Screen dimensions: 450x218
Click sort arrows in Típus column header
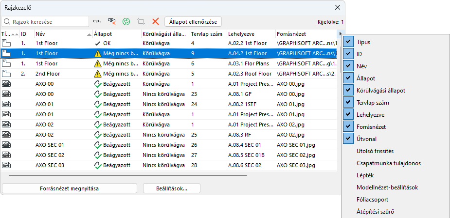[x=15, y=34]
